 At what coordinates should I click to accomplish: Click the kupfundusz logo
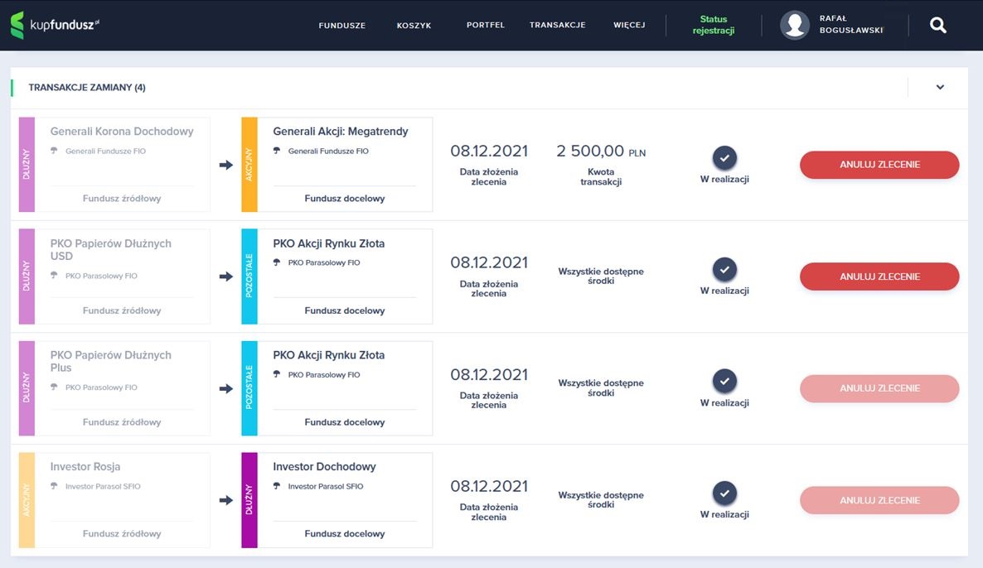[55, 25]
